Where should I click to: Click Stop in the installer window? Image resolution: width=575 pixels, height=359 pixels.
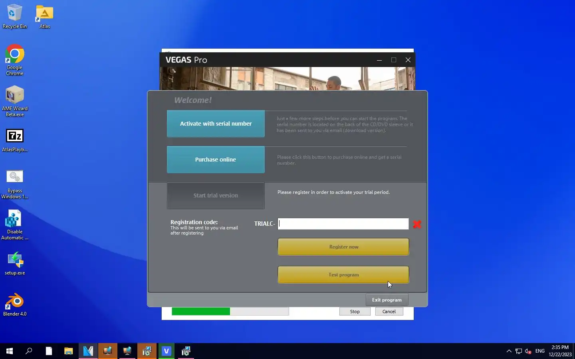coord(355,312)
